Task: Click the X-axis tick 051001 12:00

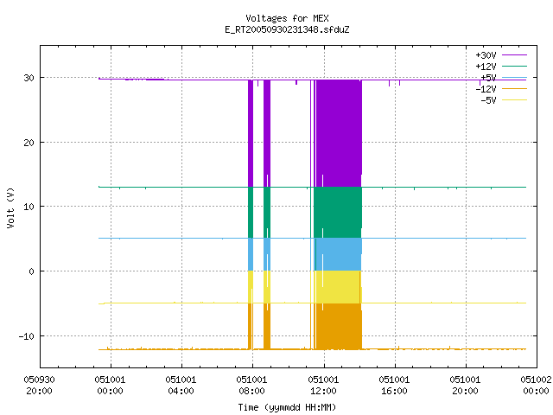Action: point(323,386)
